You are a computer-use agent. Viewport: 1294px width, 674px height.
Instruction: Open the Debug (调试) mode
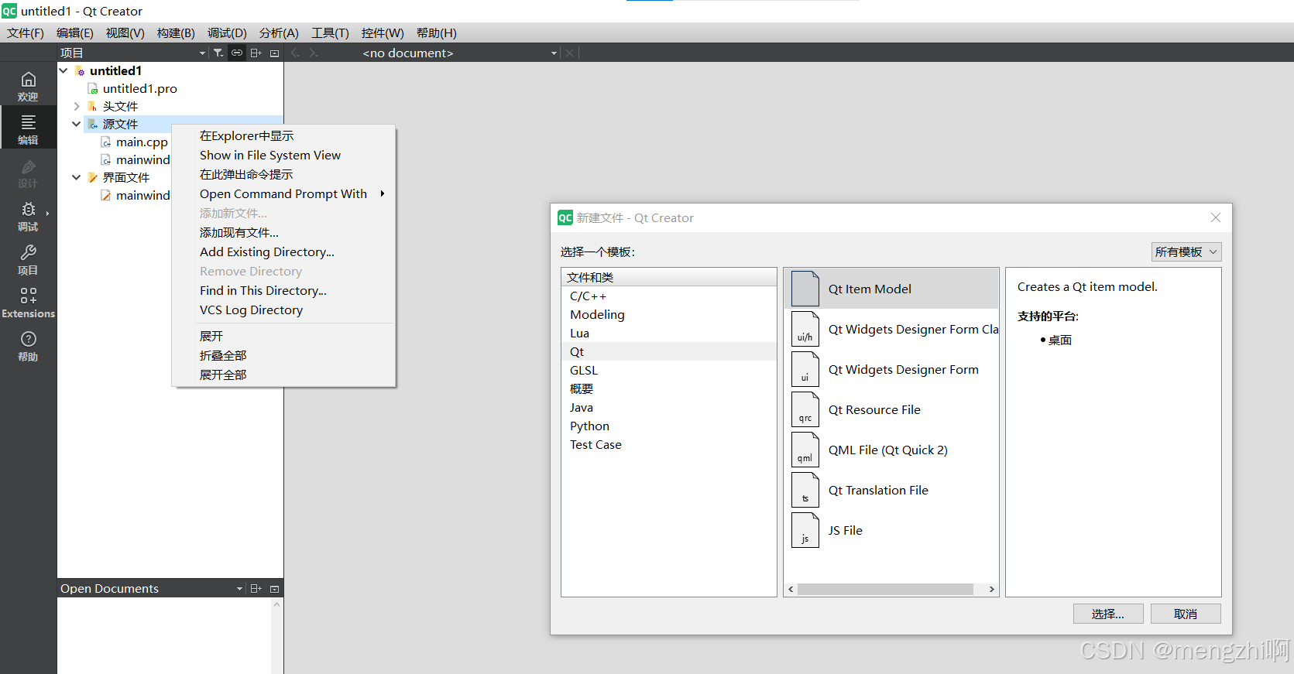coord(28,216)
